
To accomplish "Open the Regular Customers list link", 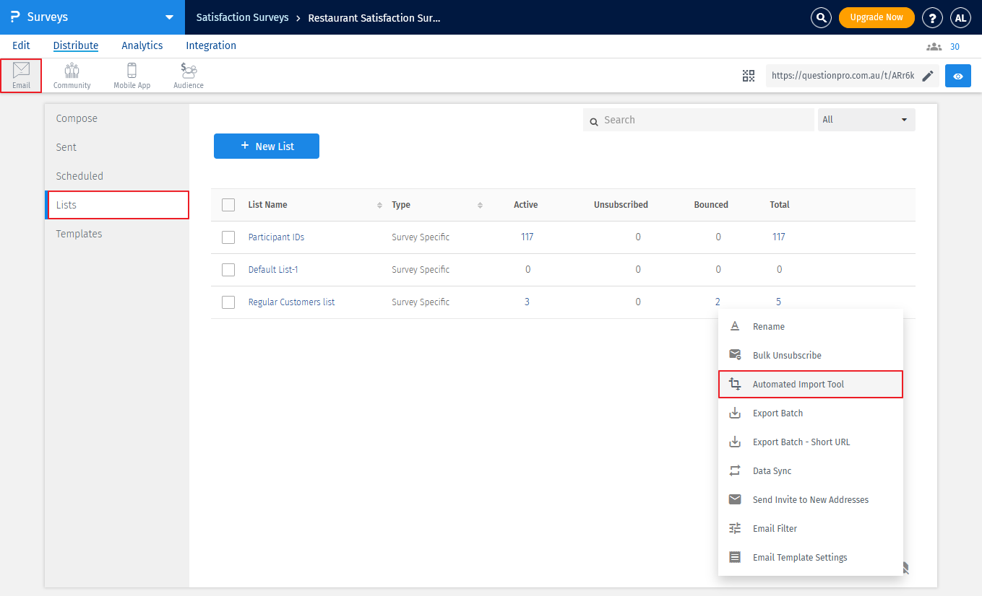I will click(291, 302).
